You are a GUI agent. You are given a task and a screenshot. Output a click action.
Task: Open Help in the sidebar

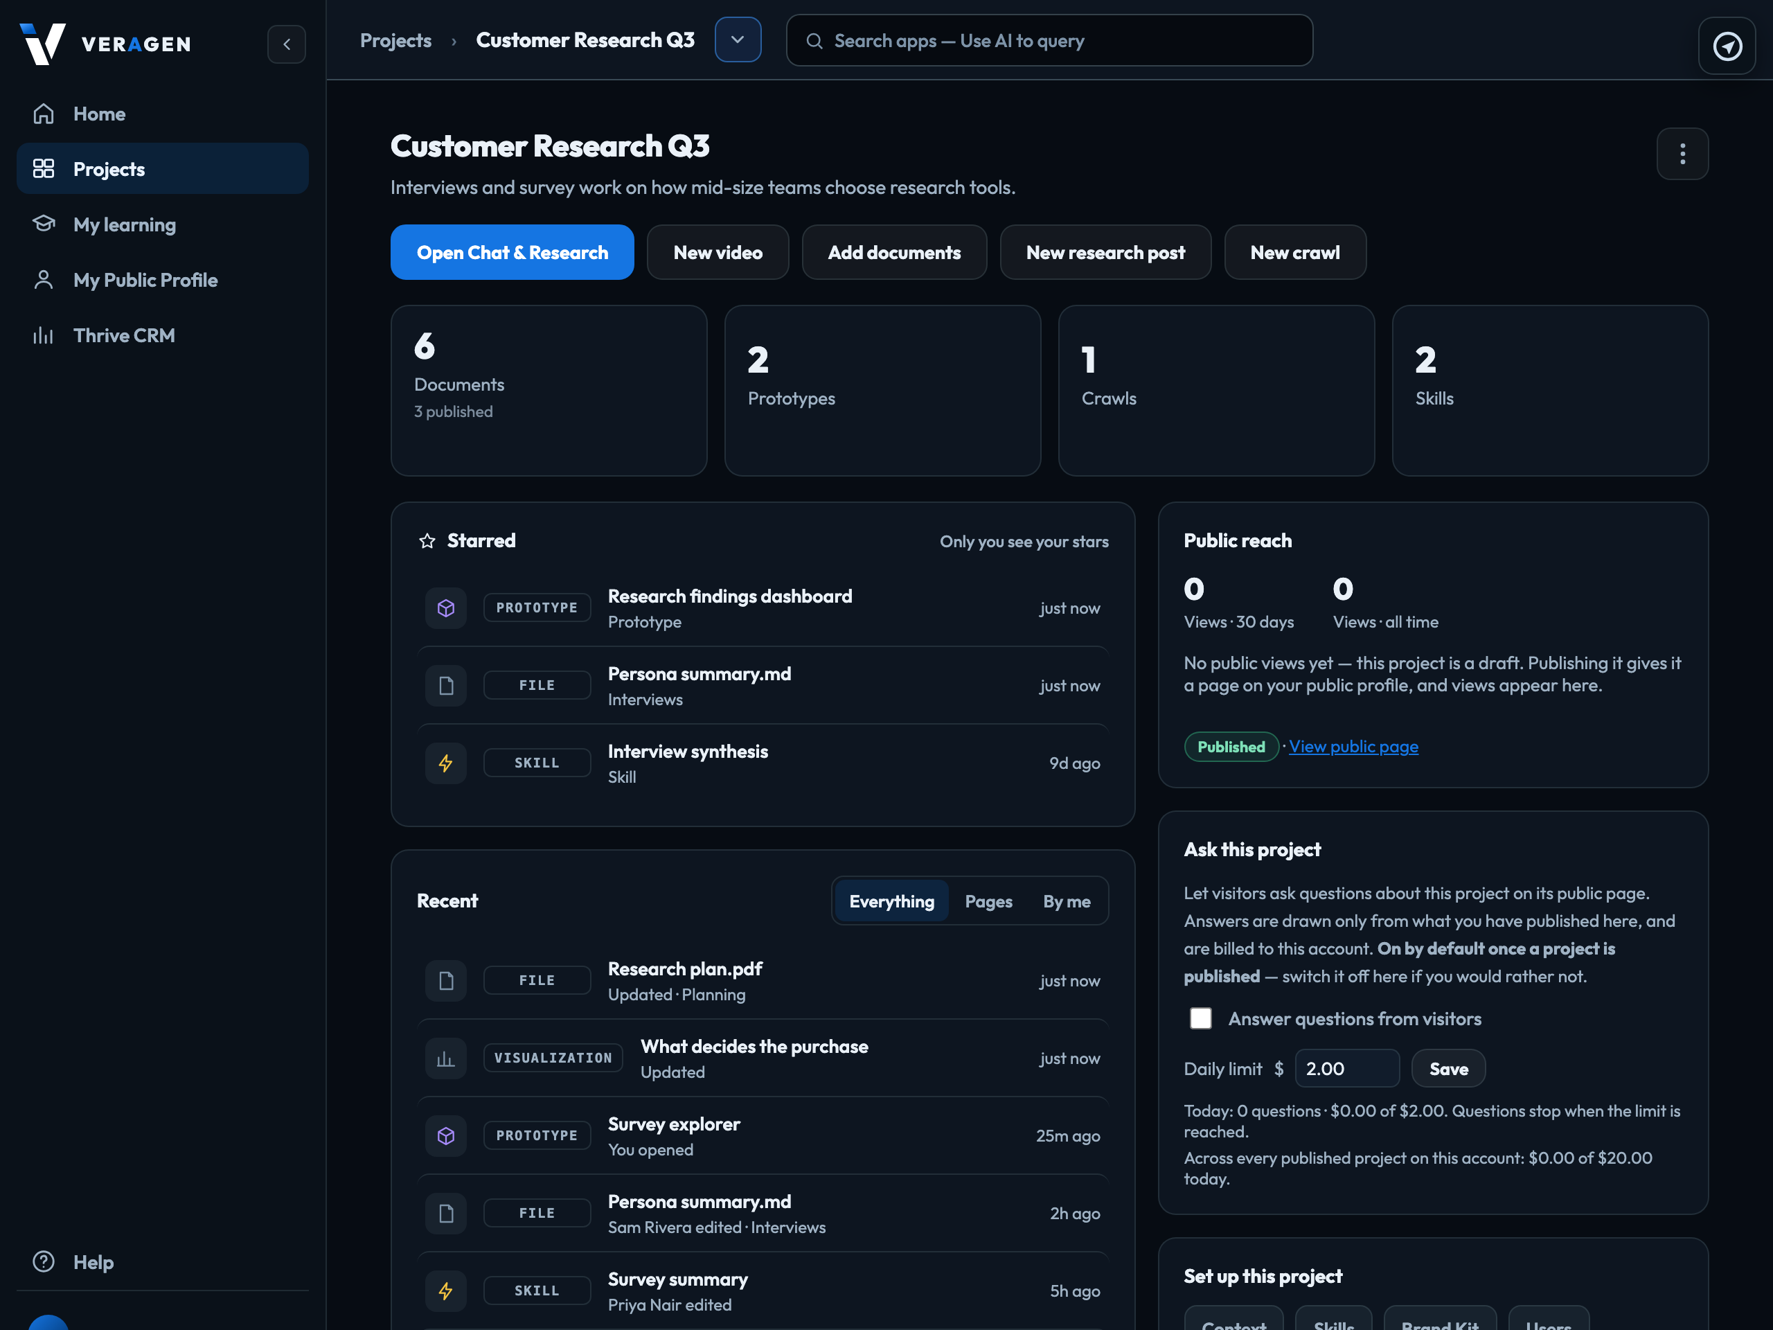tap(163, 1261)
